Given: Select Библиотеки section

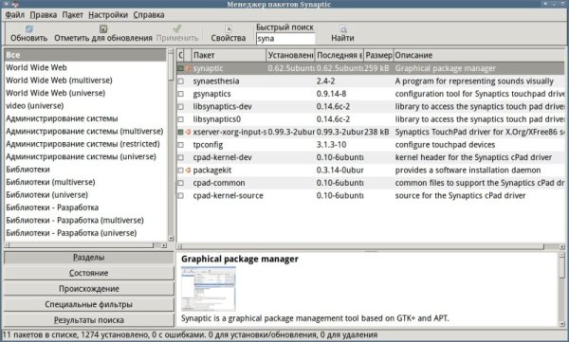Looking at the screenshot, I should coord(85,170).
